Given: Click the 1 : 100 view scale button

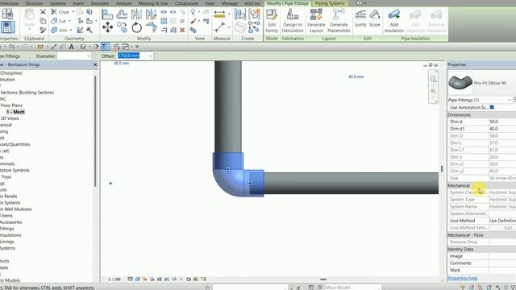Looking at the screenshot, I should pos(114,280).
